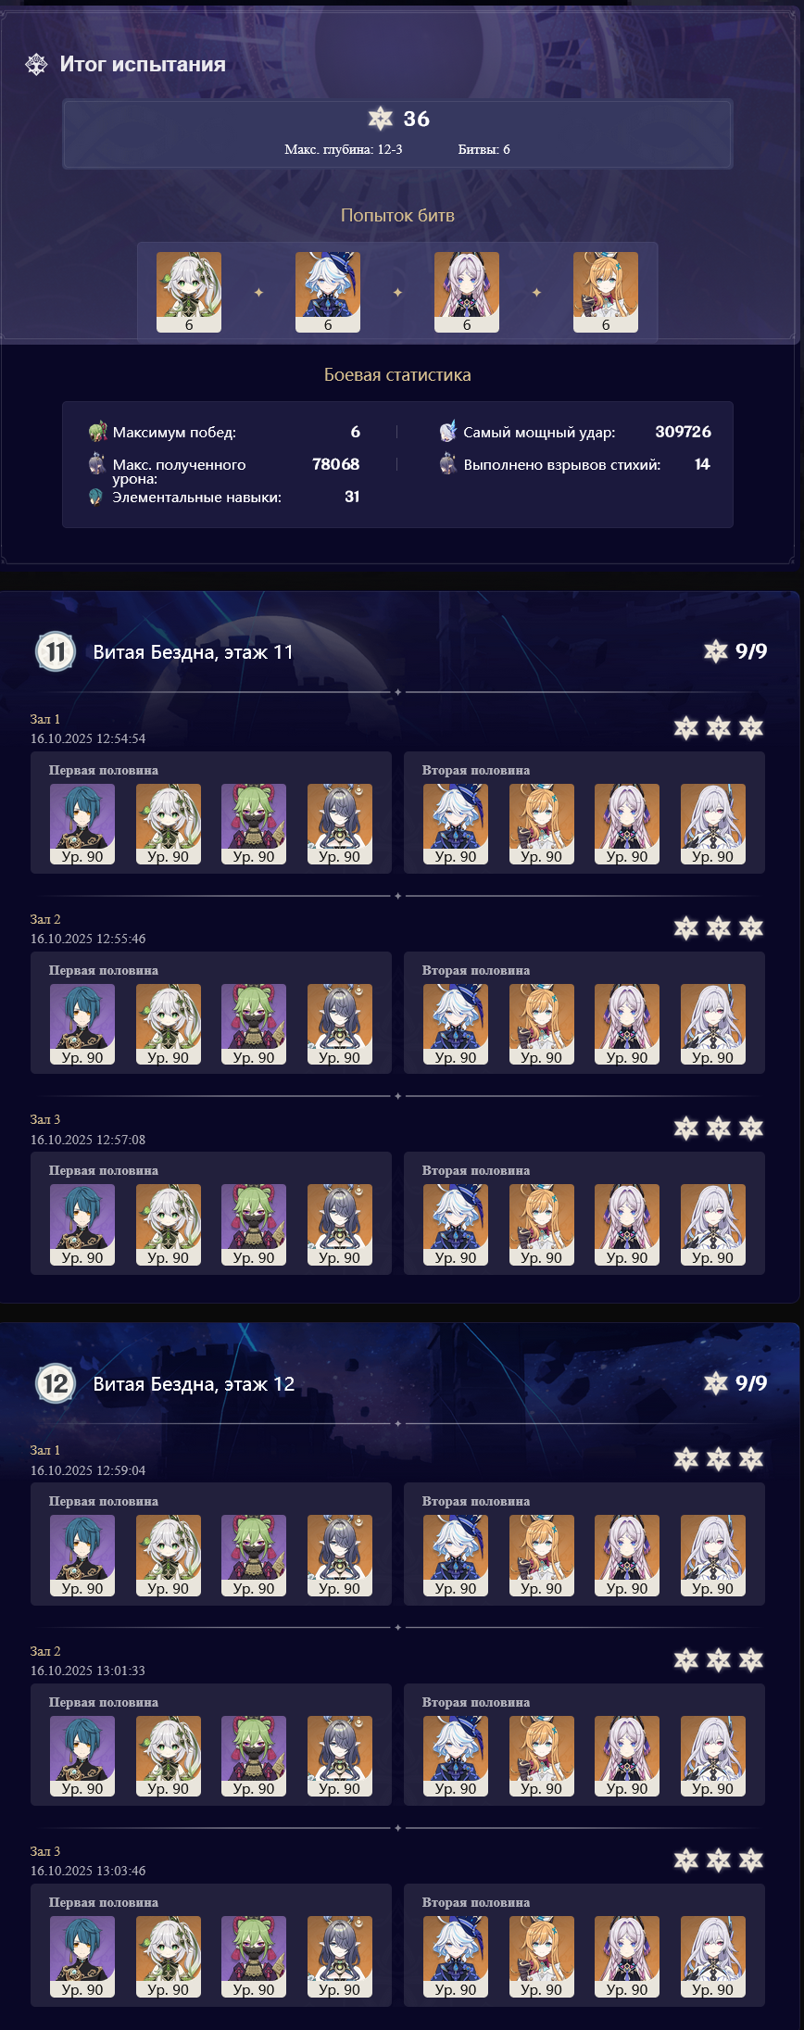Click the Элементальные навыки icon

click(95, 497)
